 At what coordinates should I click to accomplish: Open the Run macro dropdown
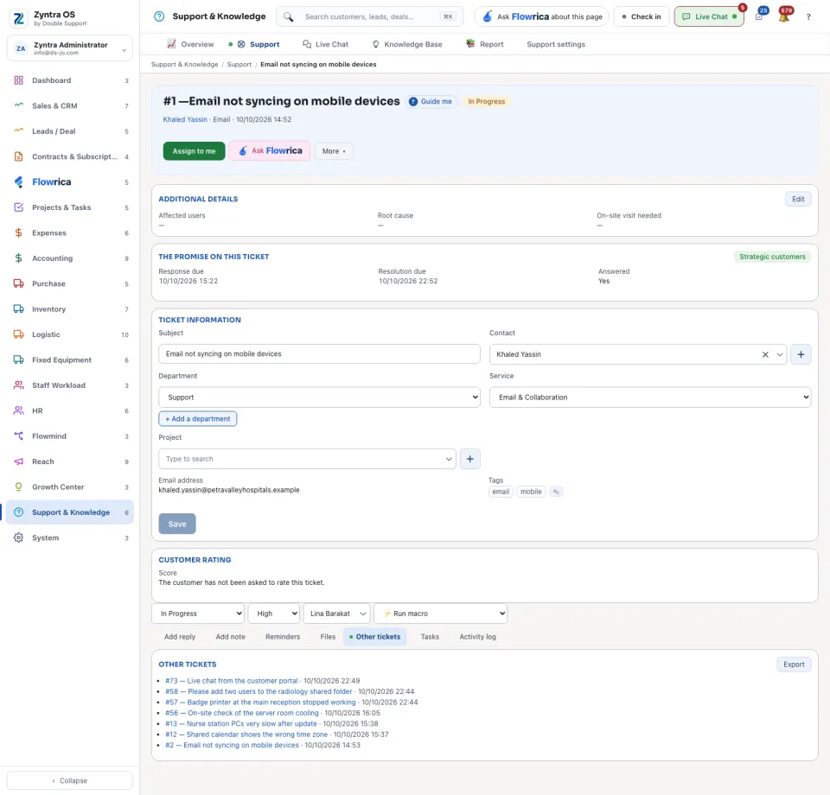coord(440,614)
